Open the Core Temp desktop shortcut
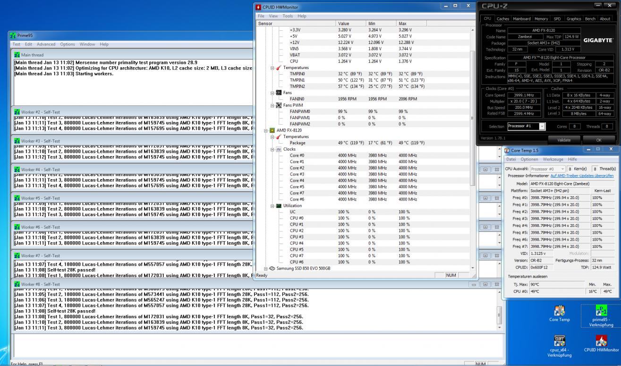Image resolution: width=621 pixels, height=366 pixels. point(560,314)
